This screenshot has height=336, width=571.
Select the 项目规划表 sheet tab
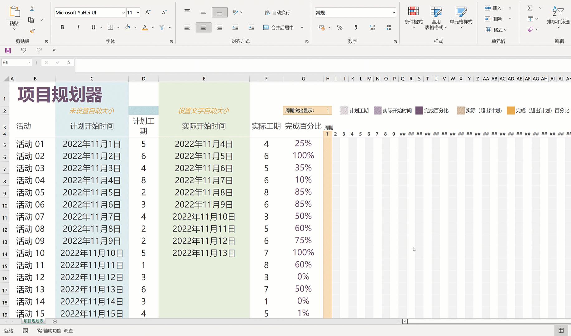point(34,321)
